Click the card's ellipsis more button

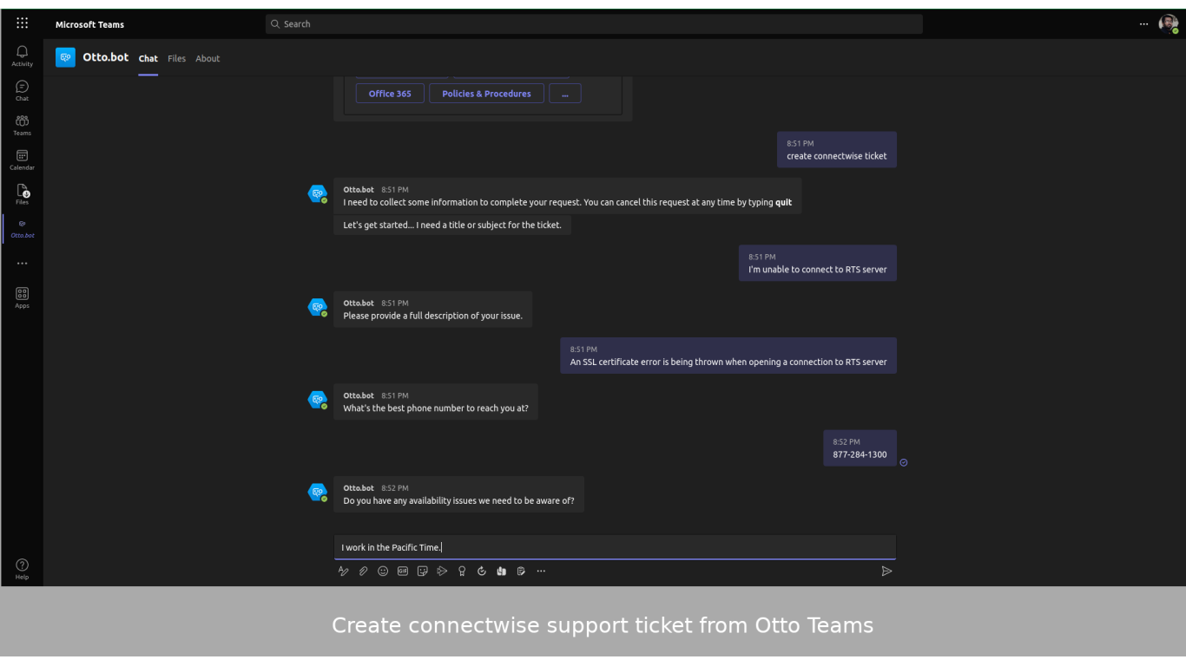(565, 94)
